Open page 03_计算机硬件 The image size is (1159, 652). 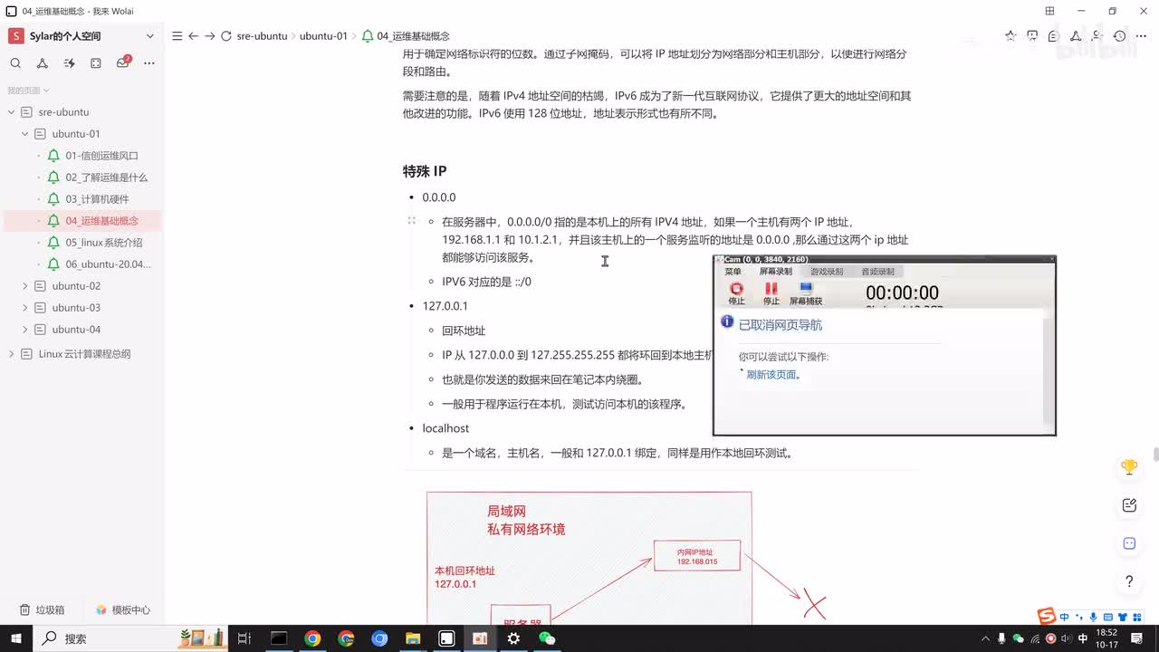[97, 199]
